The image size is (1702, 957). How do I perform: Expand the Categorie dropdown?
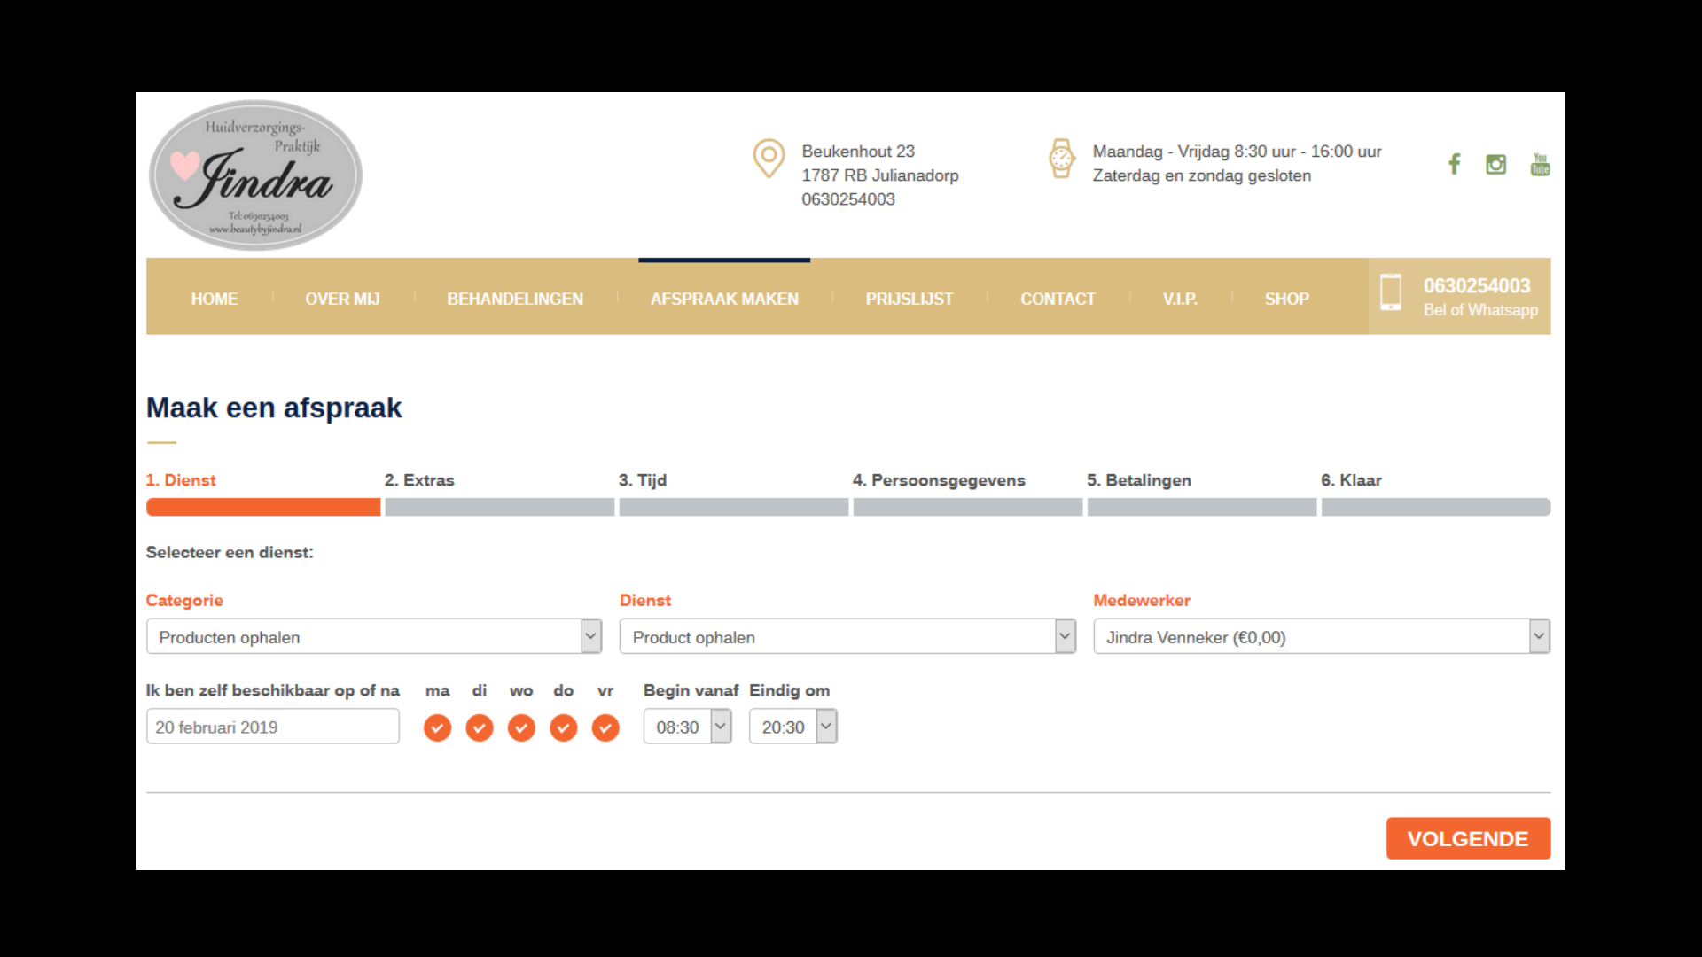[x=374, y=636]
